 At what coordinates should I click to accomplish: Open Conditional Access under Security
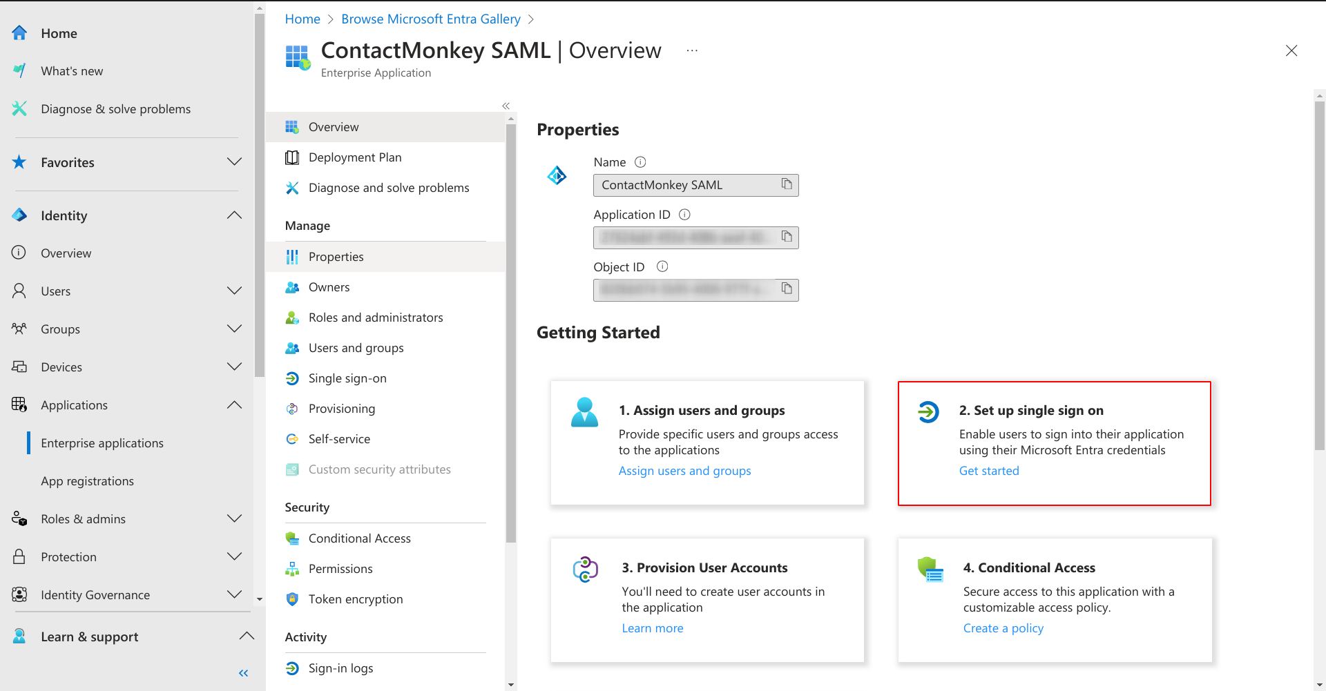(385, 538)
